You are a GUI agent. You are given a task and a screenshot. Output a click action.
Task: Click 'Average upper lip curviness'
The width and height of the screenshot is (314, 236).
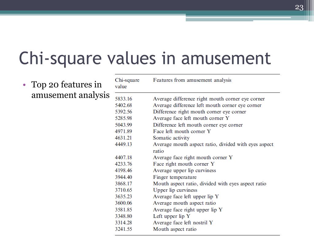click(185, 170)
